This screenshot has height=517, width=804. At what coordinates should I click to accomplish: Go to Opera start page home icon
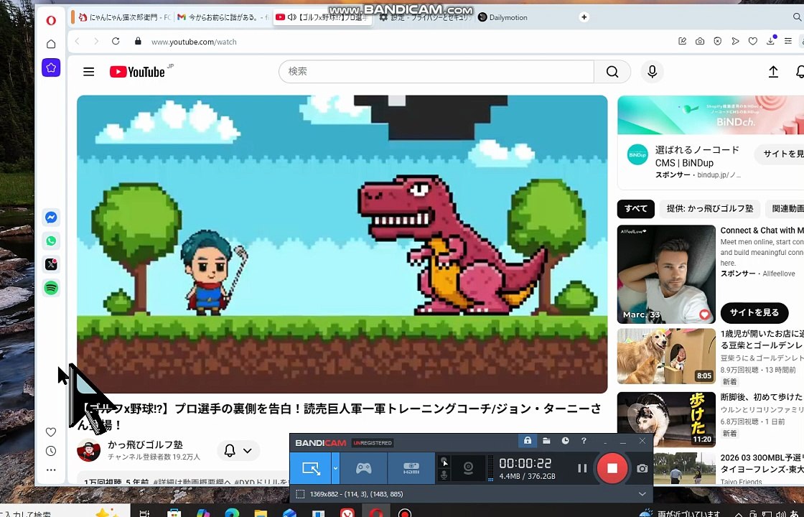click(x=51, y=44)
